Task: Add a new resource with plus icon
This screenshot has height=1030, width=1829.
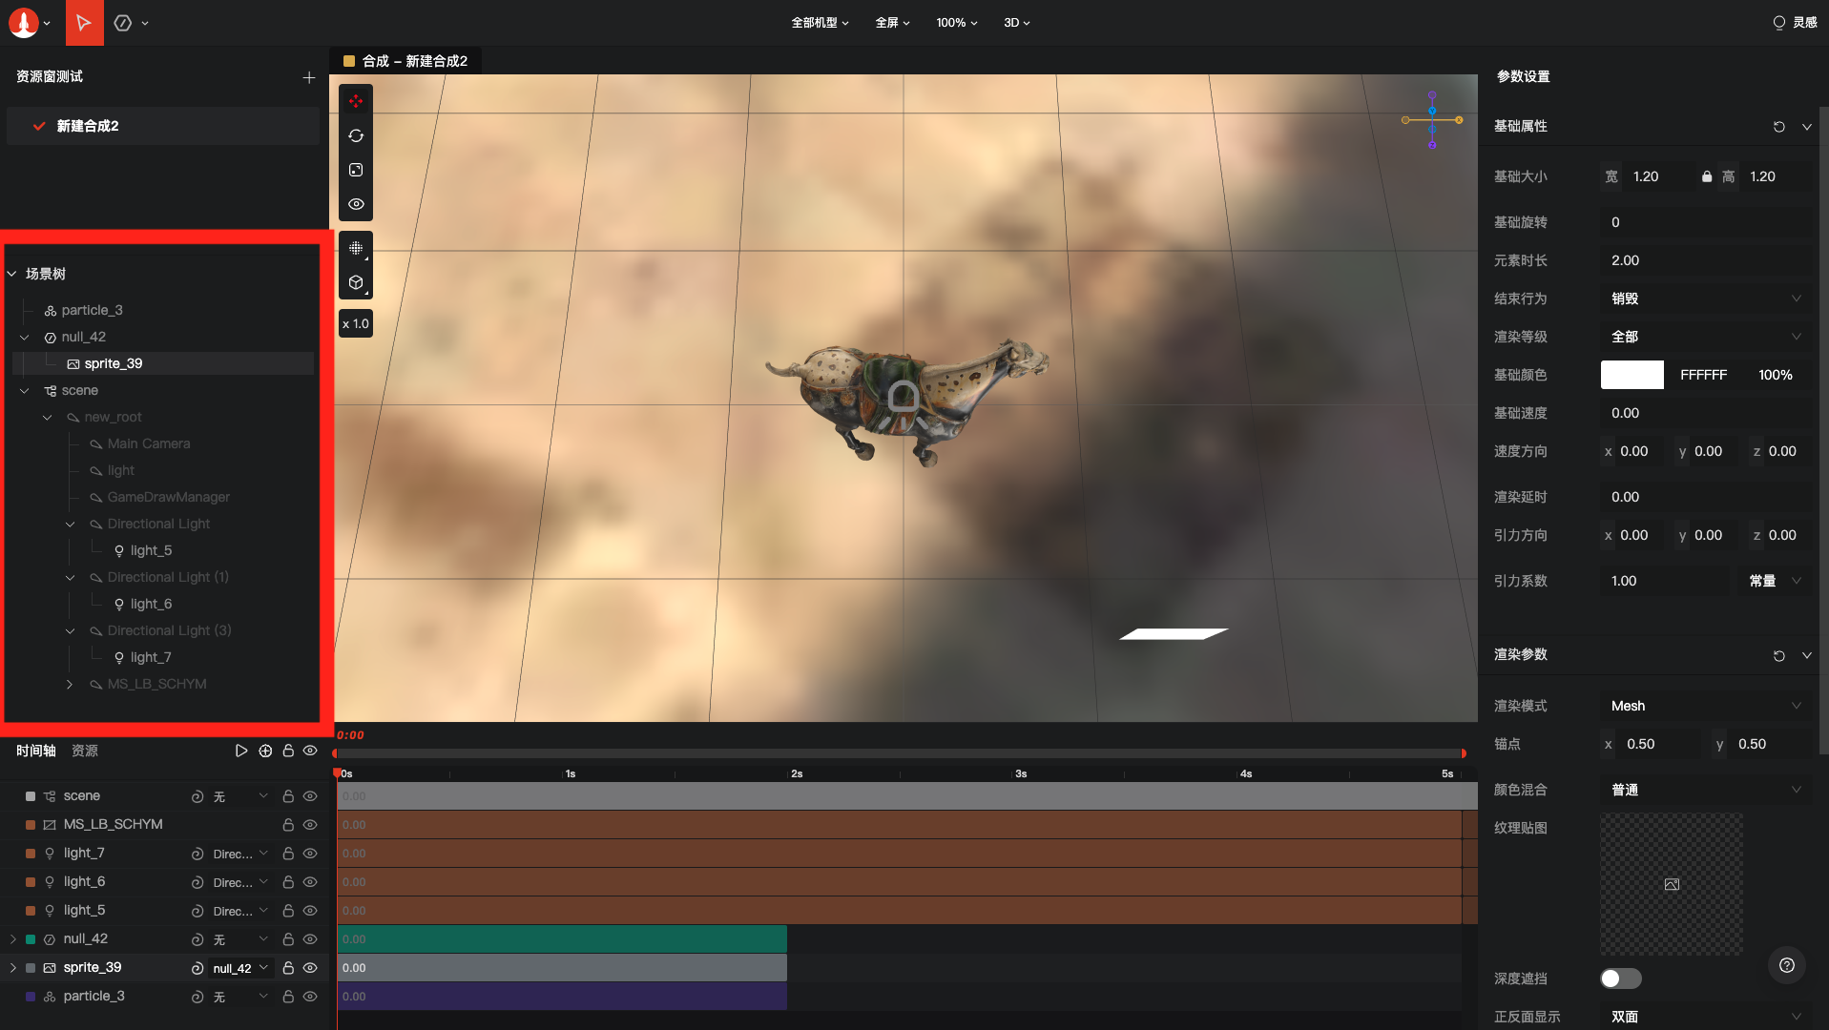Action: click(x=309, y=77)
